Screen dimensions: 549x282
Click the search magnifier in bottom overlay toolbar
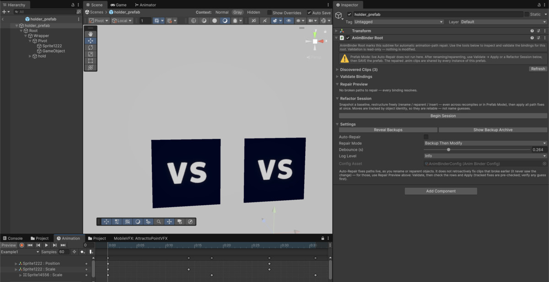(159, 222)
